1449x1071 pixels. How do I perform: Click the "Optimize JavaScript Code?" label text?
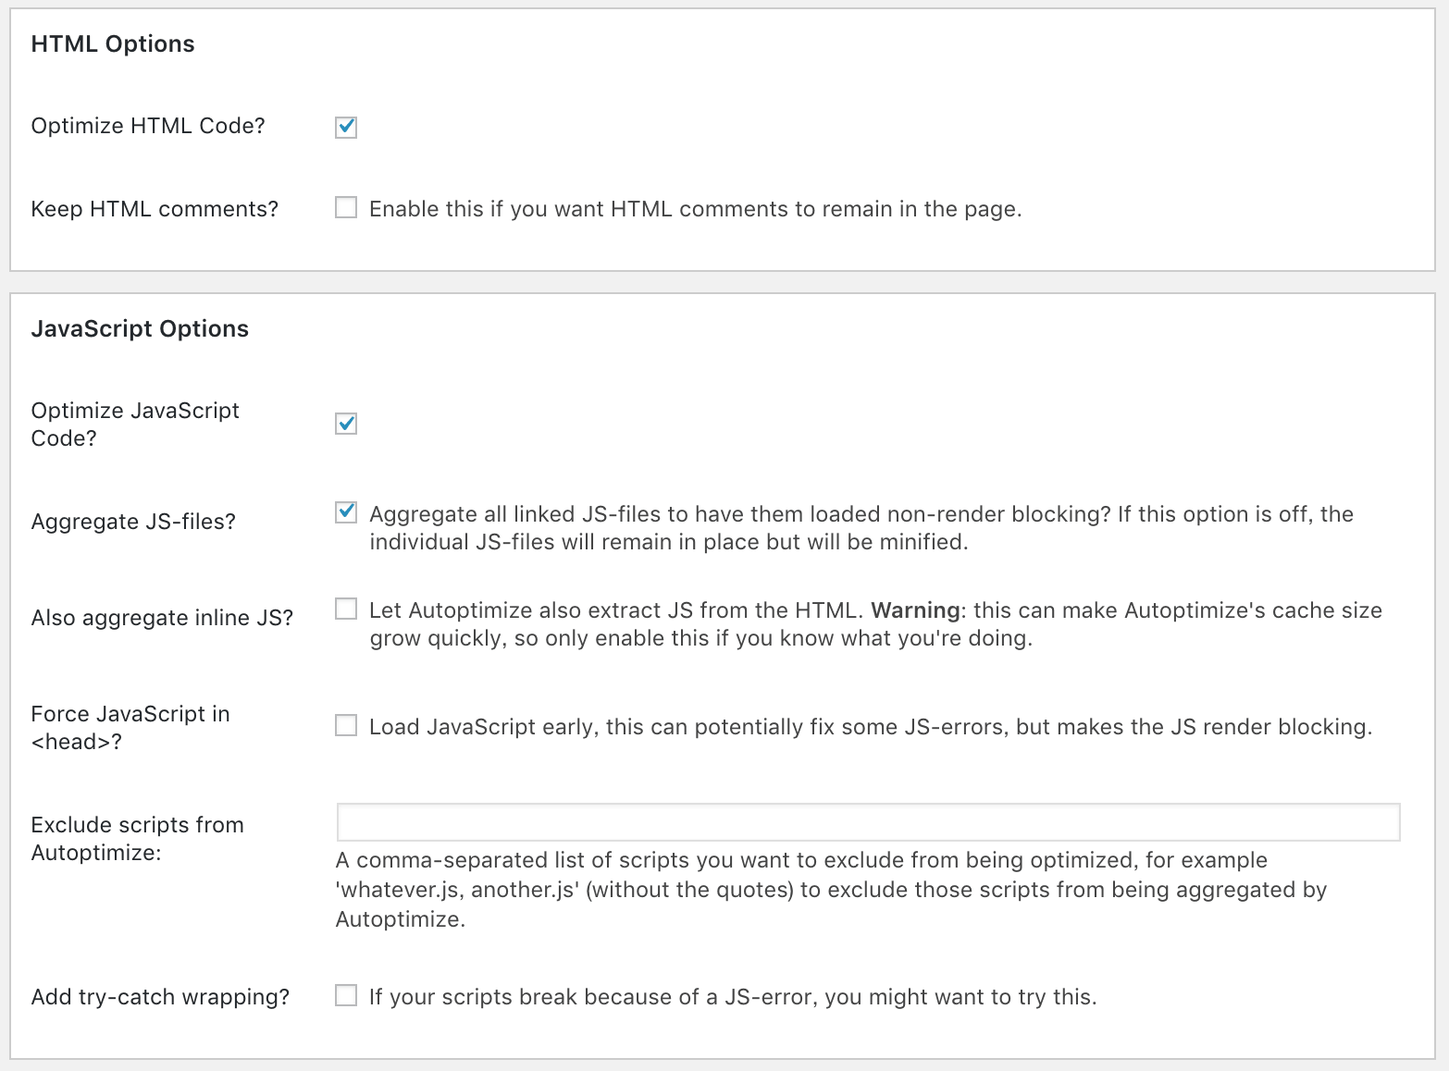click(135, 424)
